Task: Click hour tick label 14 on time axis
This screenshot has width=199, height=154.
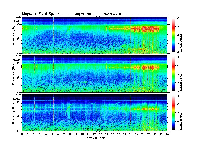Action: click(107, 134)
